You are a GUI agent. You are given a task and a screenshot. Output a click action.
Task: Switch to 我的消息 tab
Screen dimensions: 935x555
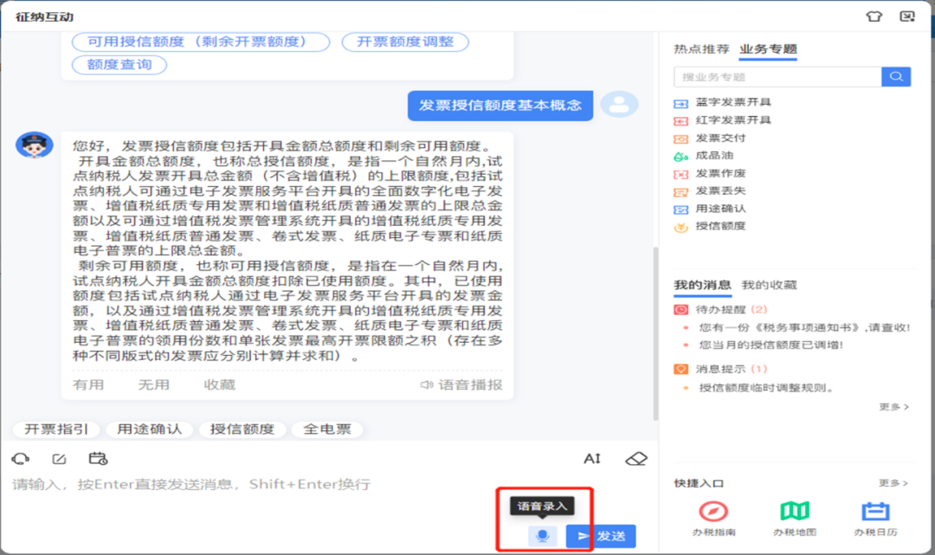[702, 285]
